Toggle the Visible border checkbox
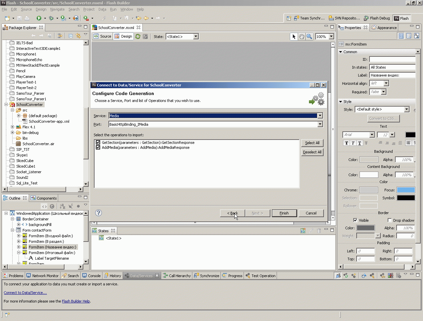 (355, 220)
